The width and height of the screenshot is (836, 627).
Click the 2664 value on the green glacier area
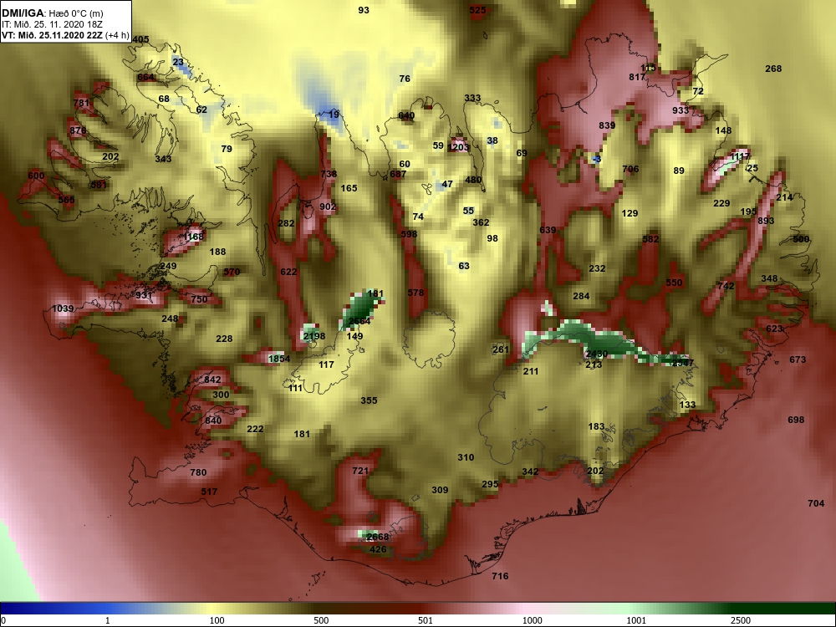tap(359, 321)
